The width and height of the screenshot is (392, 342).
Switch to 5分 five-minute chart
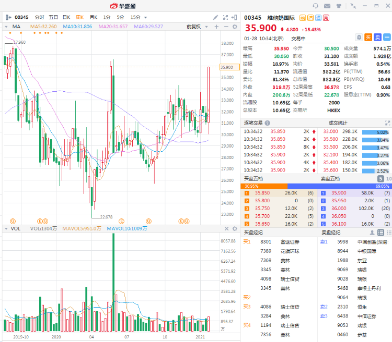pyautogui.click(x=120, y=17)
